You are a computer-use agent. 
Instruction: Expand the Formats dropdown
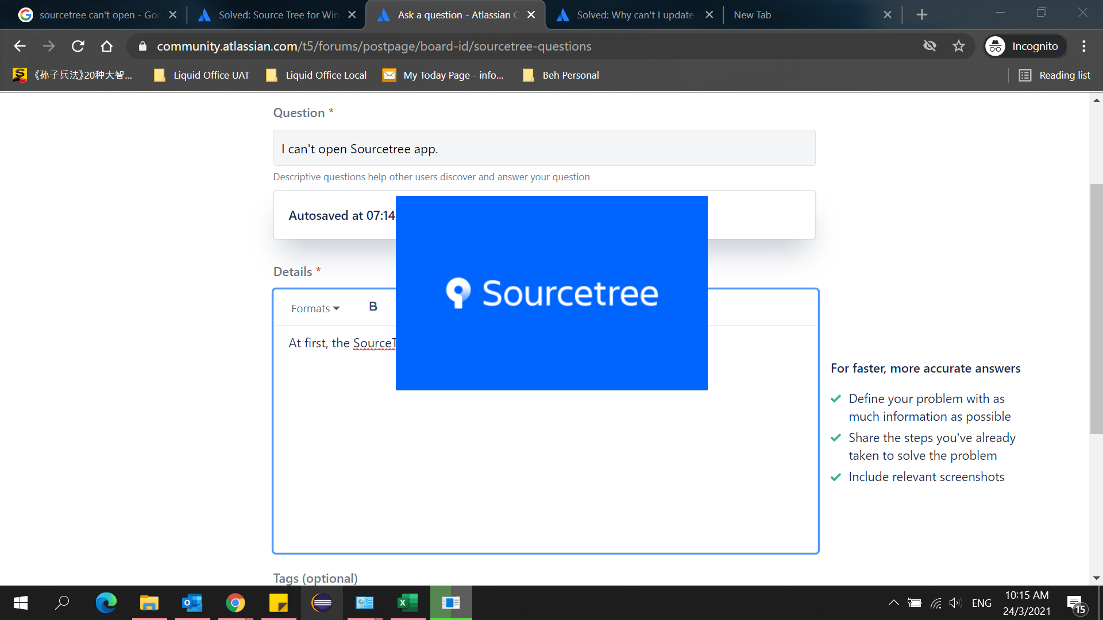[x=315, y=308]
